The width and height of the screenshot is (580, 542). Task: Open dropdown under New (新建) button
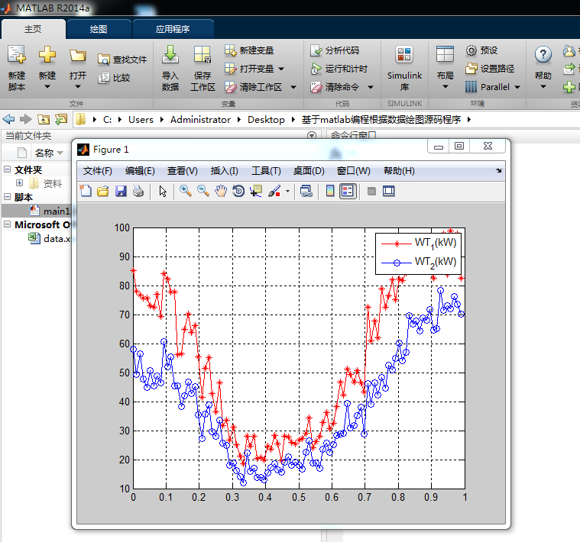pyautogui.click(x=47, y=87)
